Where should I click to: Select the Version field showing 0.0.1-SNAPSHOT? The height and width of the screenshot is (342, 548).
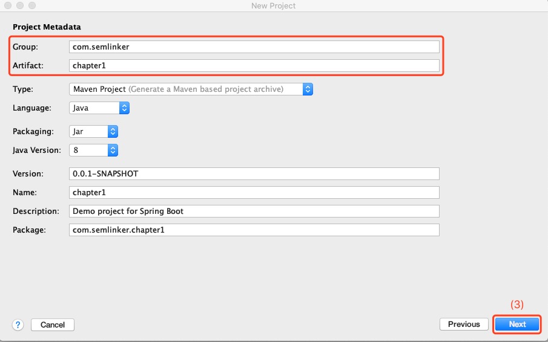254,173
